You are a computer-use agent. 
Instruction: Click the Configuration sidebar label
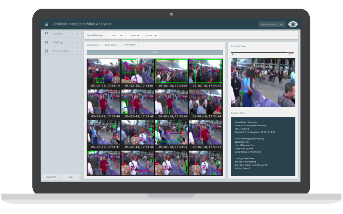[62, 51]
